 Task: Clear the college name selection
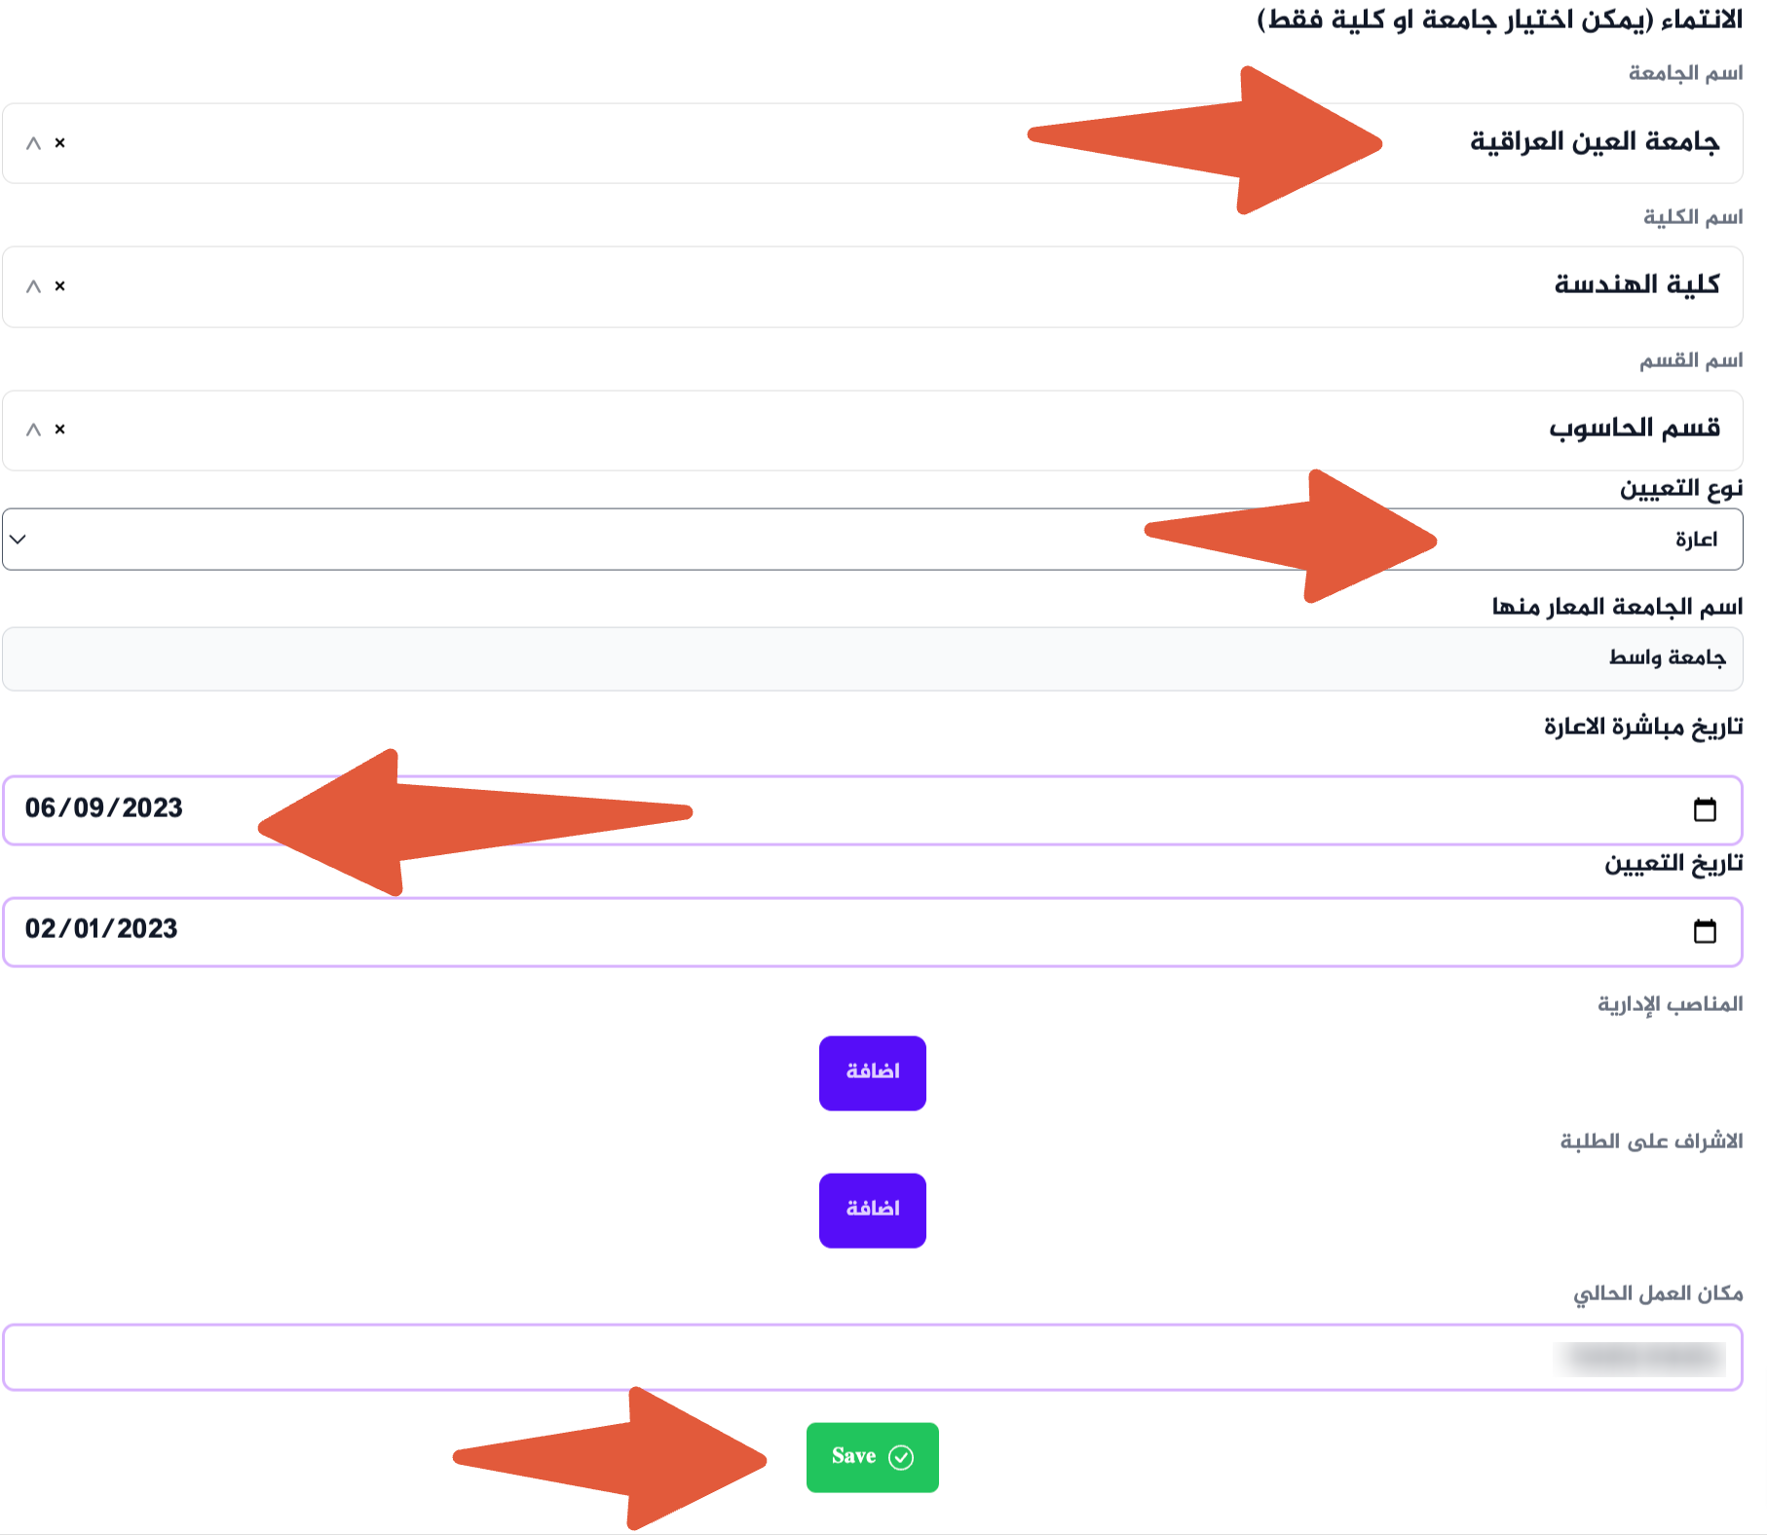point(60,286)
